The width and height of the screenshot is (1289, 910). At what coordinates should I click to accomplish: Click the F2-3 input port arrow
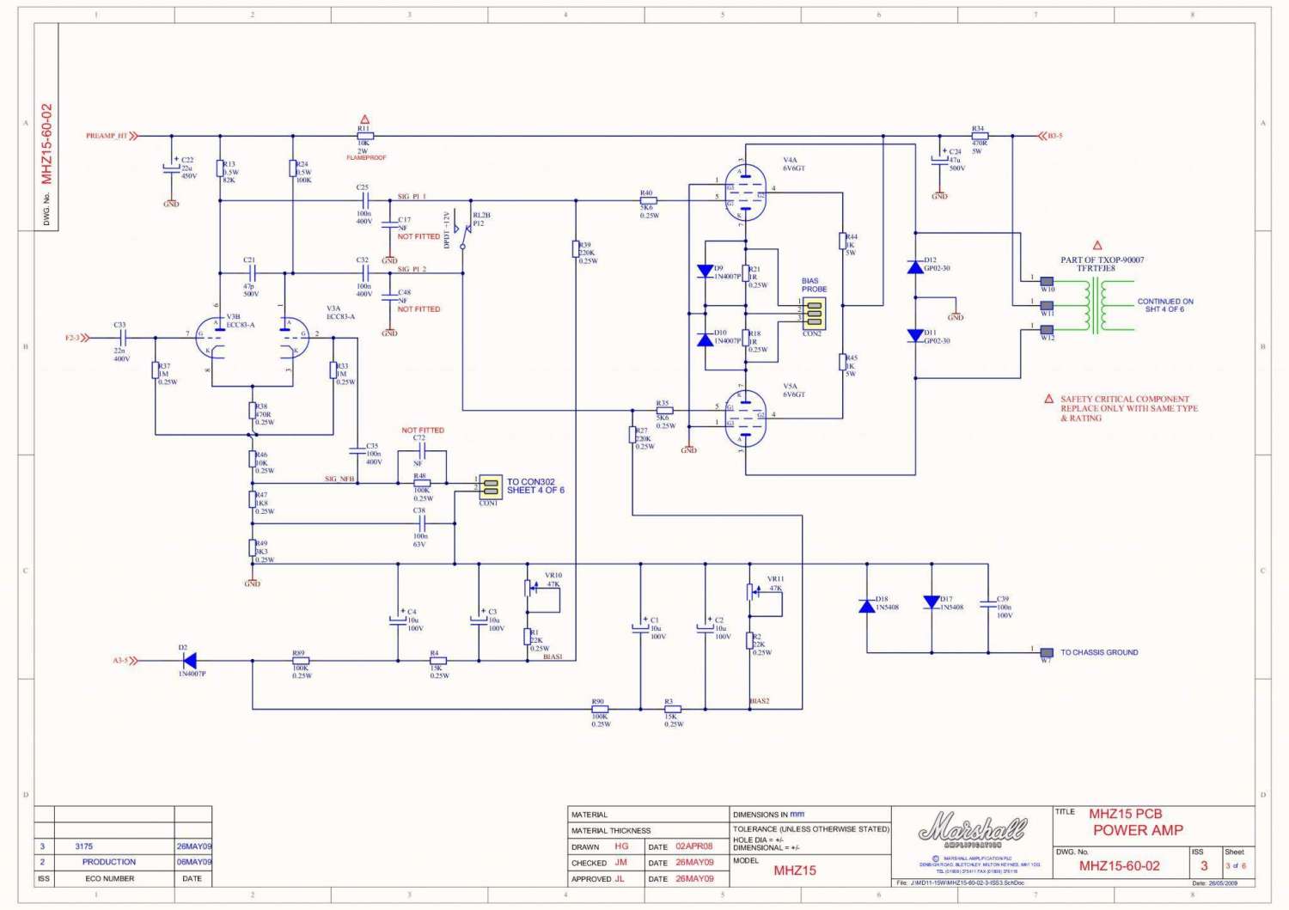coord(85,338)
